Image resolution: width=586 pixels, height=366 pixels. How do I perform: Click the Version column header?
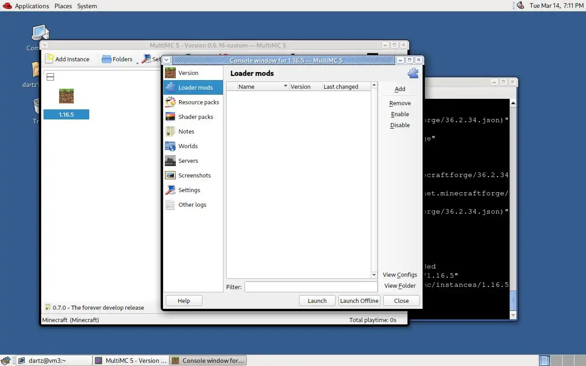coord(306,86)
